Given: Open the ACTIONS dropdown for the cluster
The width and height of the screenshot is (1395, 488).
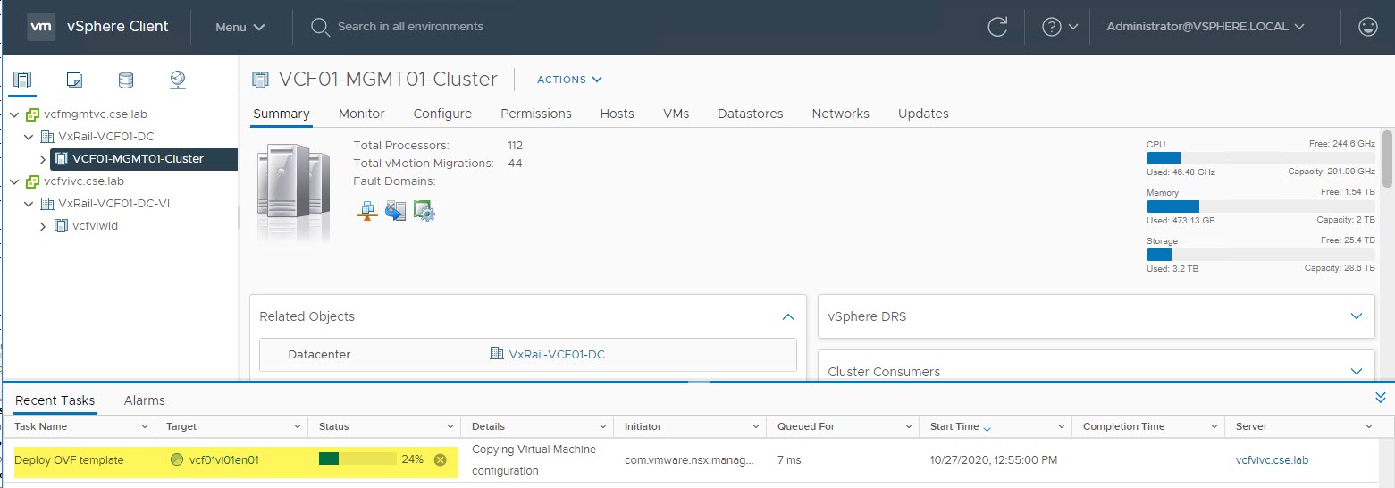Looking at the screenshot, I should [569, 80].
